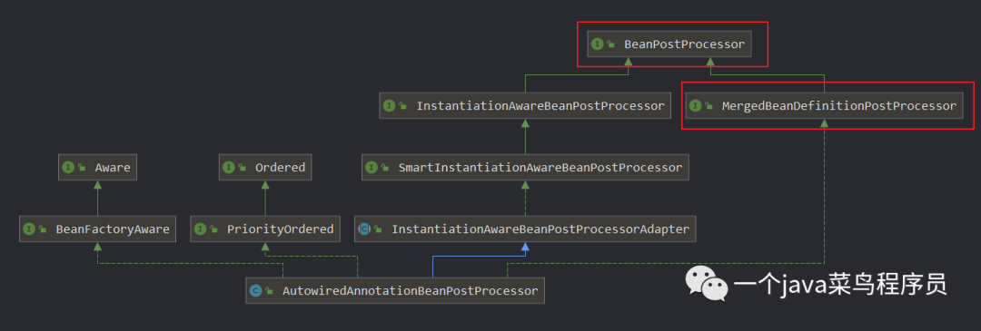Viewport: 981px width, 331px height.
Task: Click the public lock icon beside Ordered
Action: [x=243, y=168]
